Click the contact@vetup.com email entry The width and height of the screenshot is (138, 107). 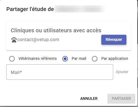click(x=38, y=40)
